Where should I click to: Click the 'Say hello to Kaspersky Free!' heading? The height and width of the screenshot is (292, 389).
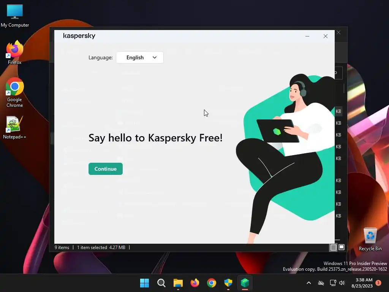click(155, 138)
